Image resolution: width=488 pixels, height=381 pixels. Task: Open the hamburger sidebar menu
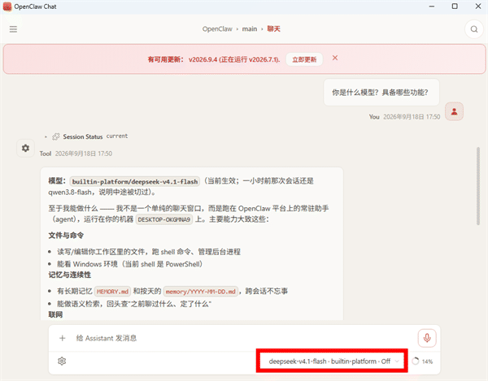tap(13, 29)
